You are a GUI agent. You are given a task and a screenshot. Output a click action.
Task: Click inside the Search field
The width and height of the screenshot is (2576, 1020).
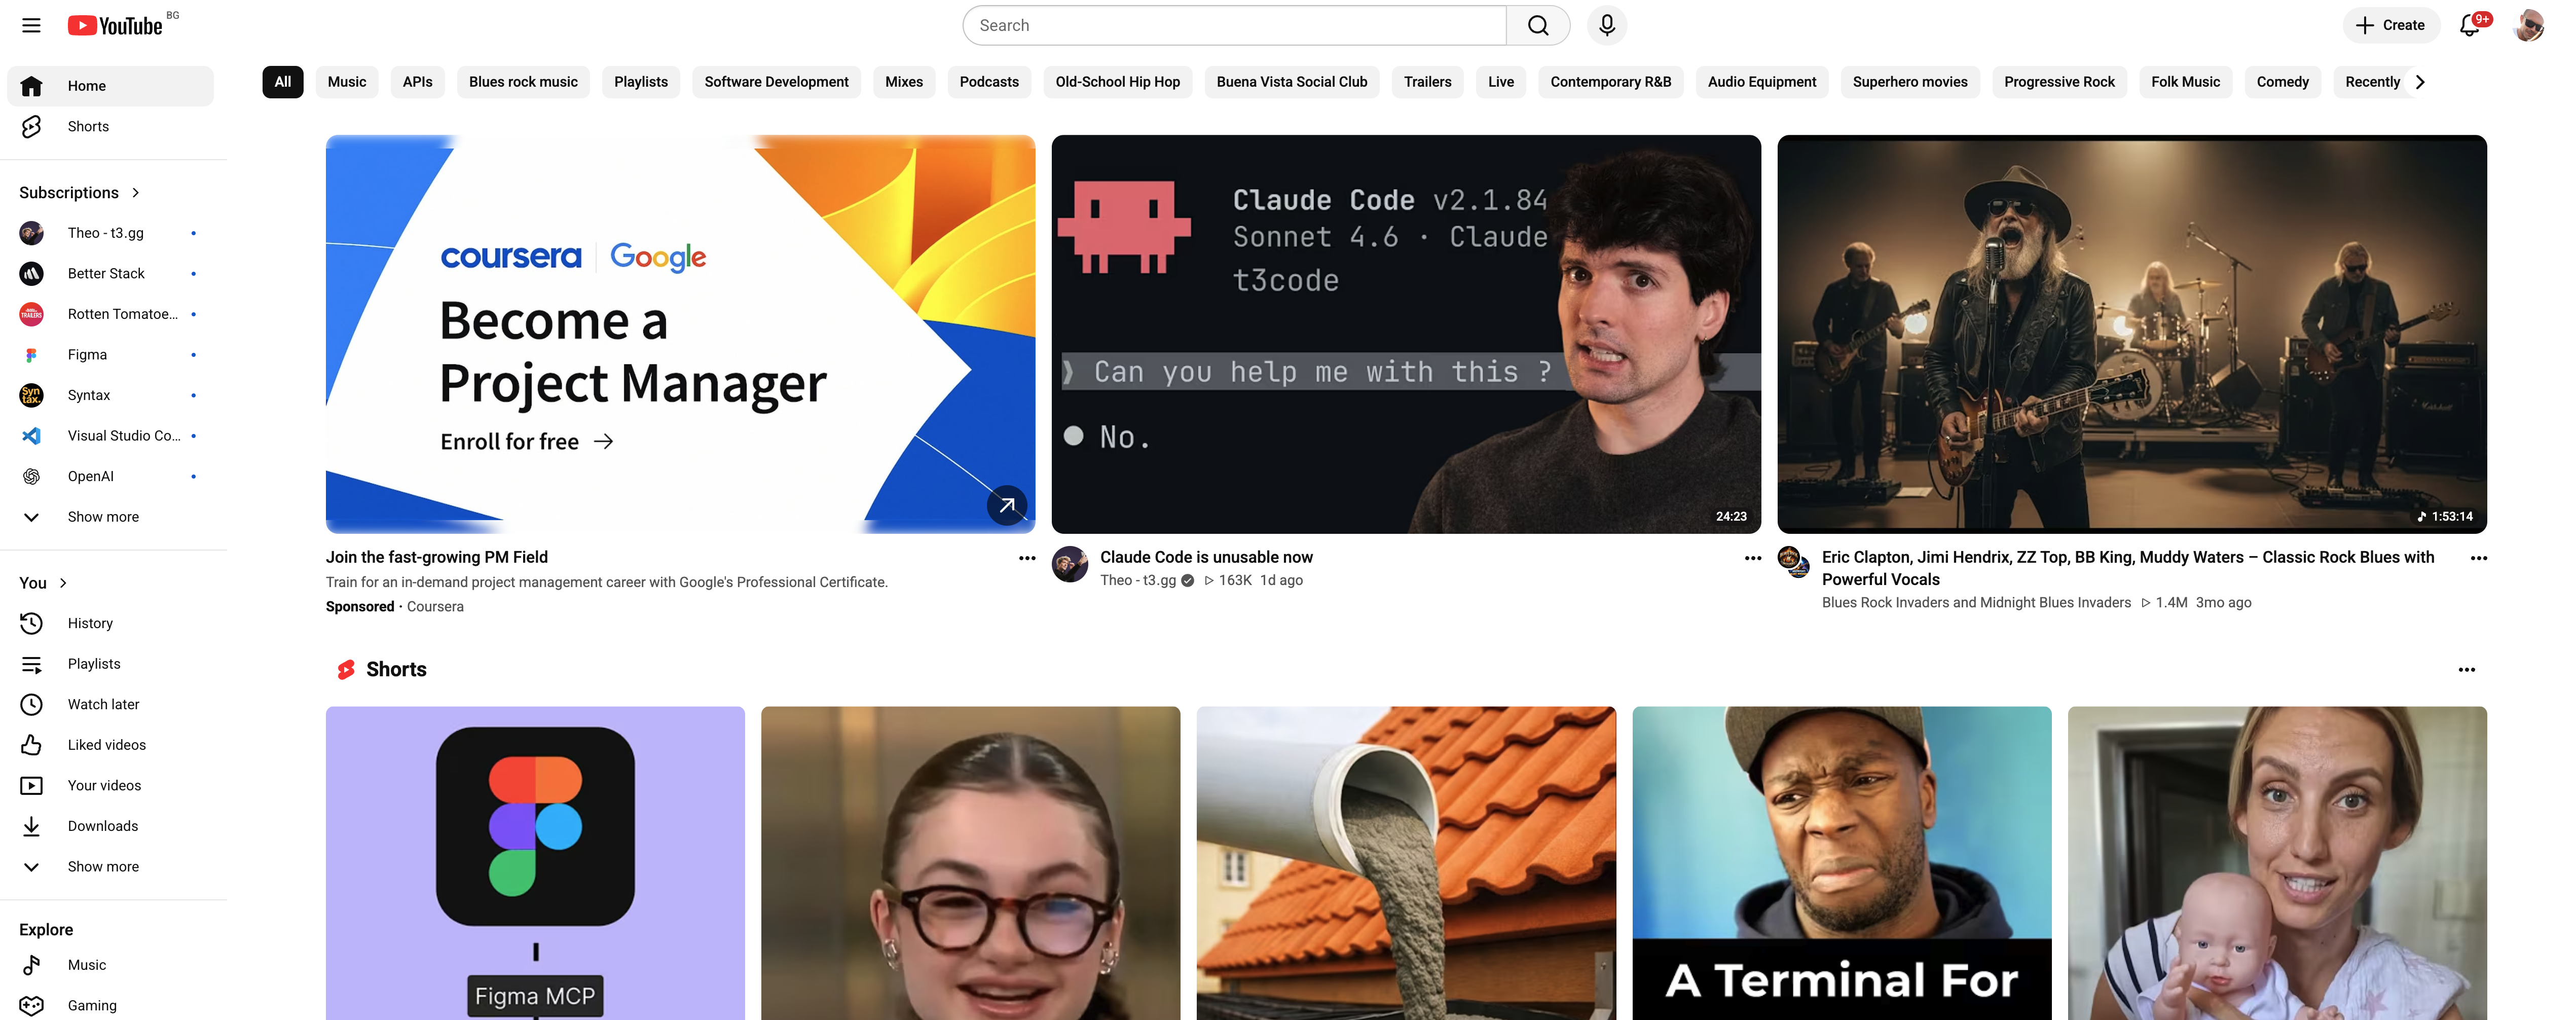point(1230,25)
